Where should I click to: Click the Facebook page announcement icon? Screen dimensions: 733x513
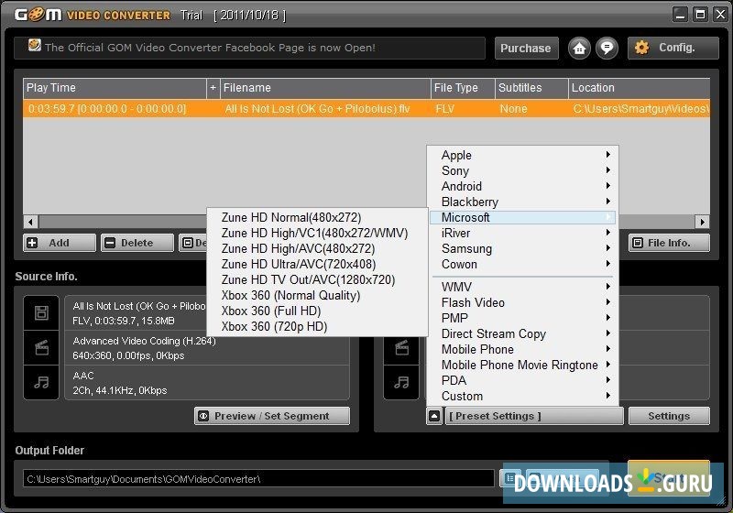coord(34,45)
